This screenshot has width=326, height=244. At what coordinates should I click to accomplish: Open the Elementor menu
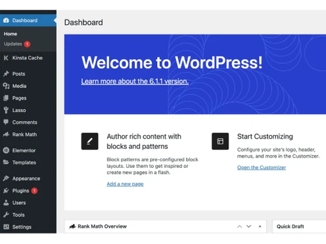(28, 150)
